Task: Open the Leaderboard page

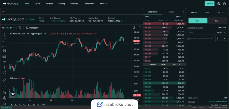Action: pos(89,4)
